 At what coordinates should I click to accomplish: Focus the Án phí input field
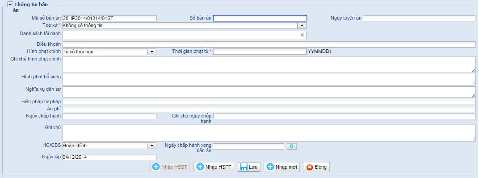pyautogui.click(x=269, y=109)
